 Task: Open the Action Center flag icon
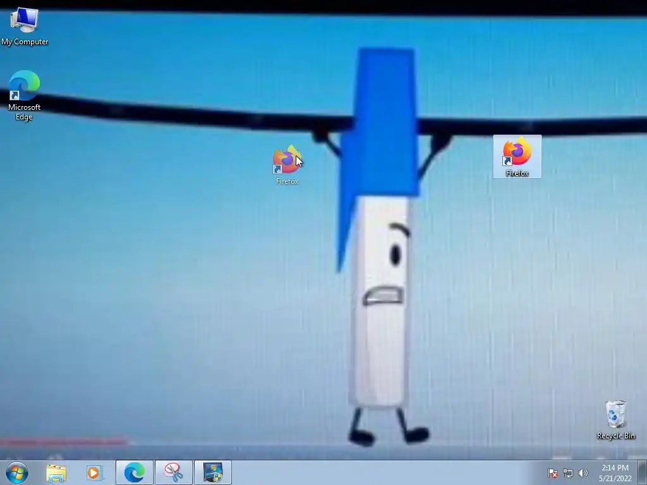click(x=552, y=473)
